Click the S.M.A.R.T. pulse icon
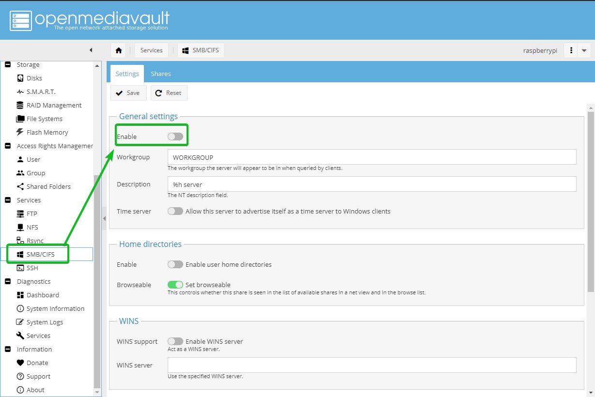The image size is (595, 397). (20, 92)
